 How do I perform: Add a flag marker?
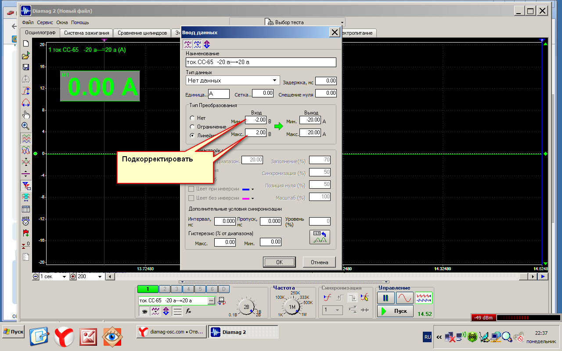26,233
